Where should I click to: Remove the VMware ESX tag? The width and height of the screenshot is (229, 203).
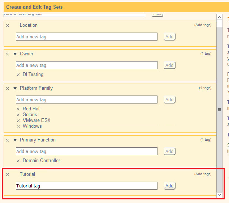(18, 120)
